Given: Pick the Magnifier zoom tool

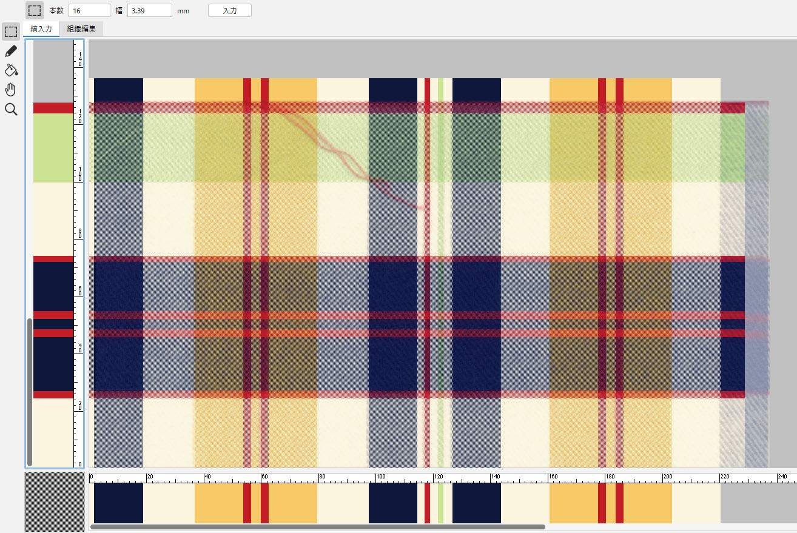Looking at the screenshot, I should click(10, 109).
